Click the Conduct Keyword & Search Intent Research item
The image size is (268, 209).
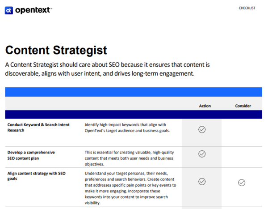click(38, 128)
